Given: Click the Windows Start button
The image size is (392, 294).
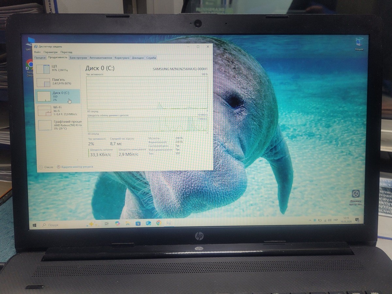Looking at the screenshot, I should (34, 225).
